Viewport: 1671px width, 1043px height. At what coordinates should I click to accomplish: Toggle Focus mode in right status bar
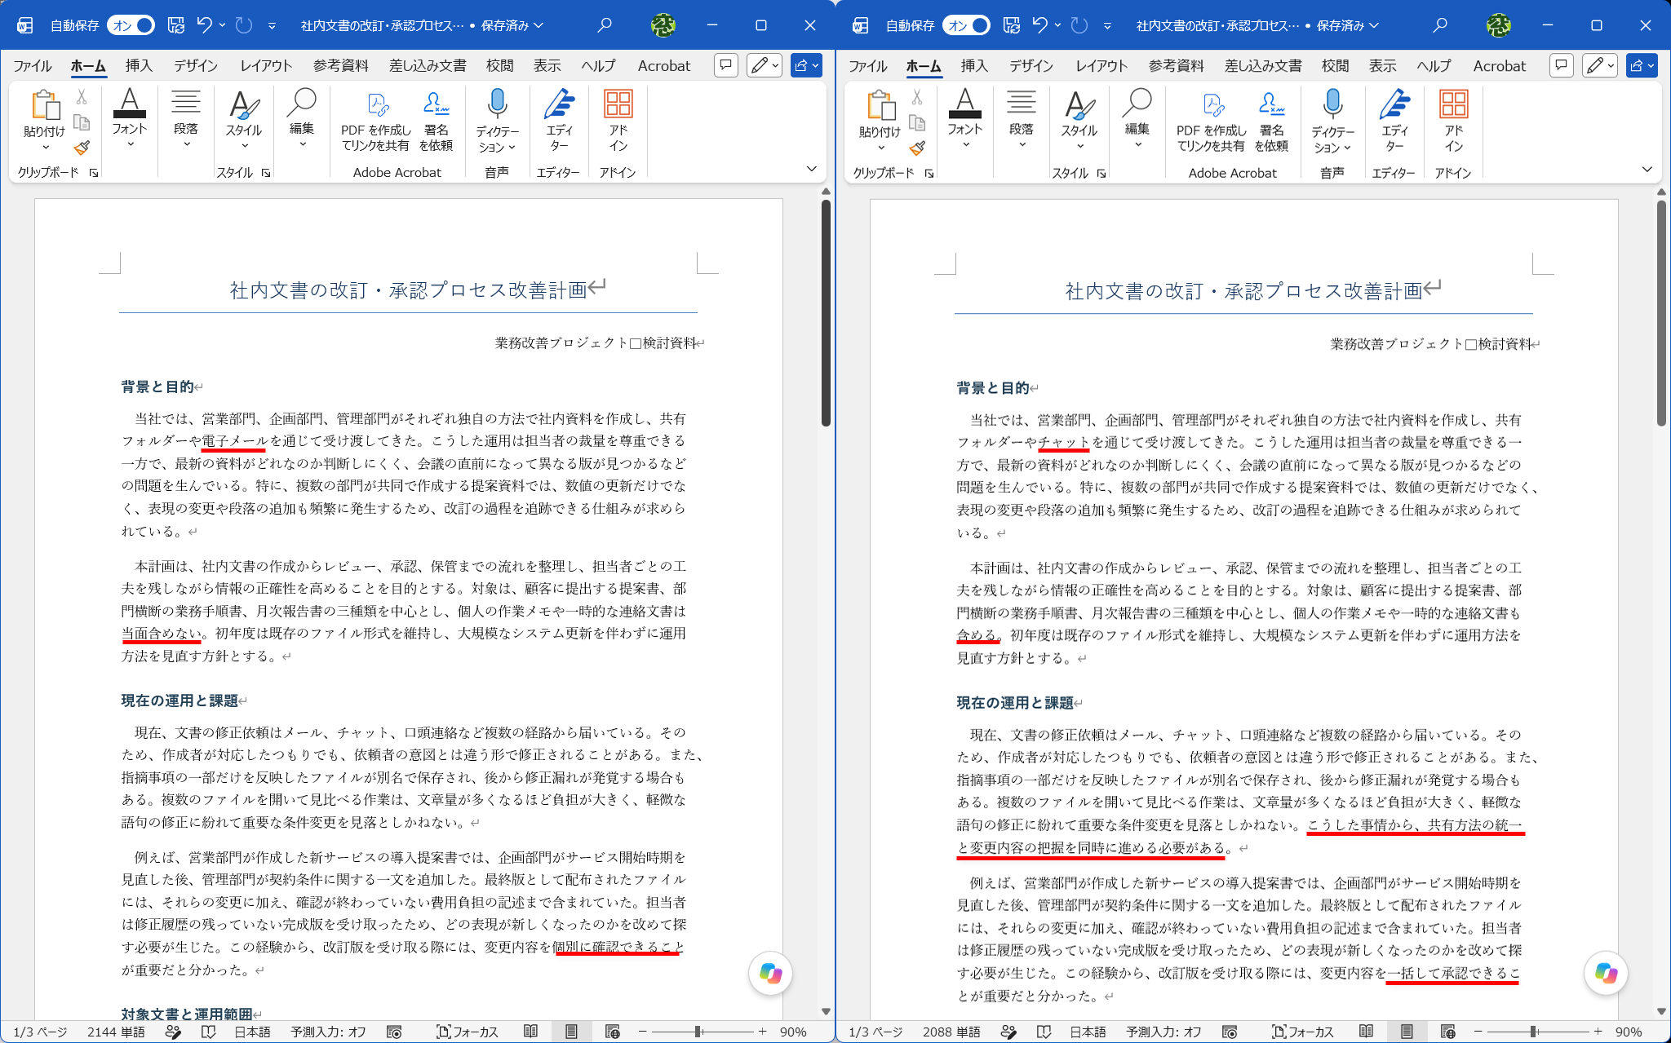pyautogui.click(x=1302, y=1032)
